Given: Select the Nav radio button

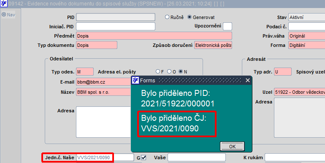Looking at the screenshot, I should coord(4,14).
